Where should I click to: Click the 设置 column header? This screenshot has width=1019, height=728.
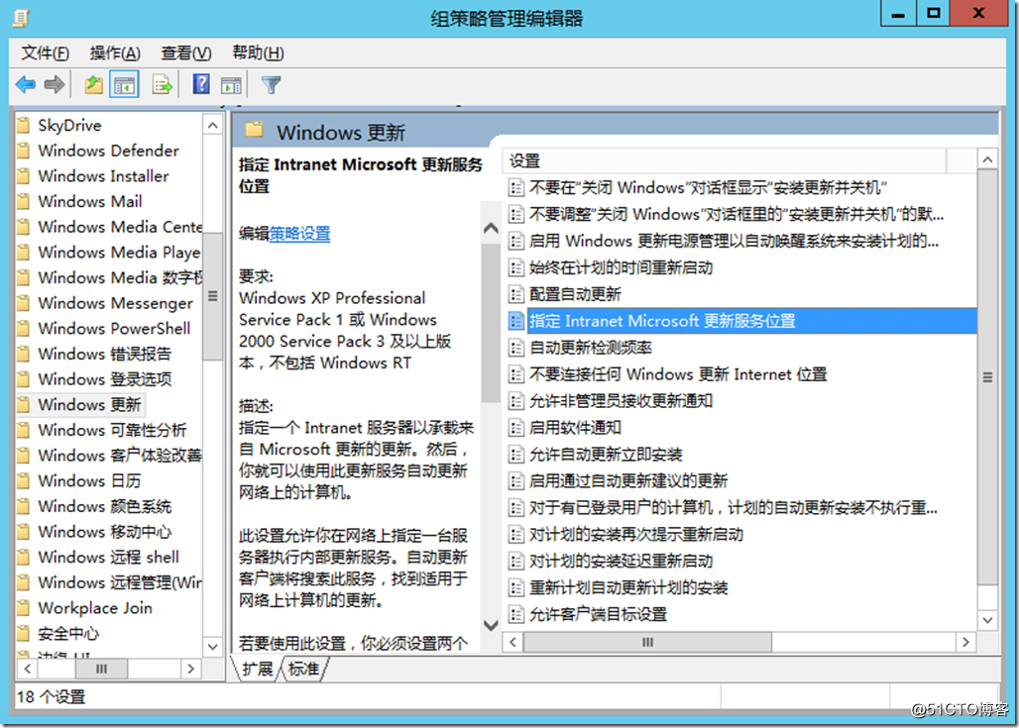coord(725,160)
